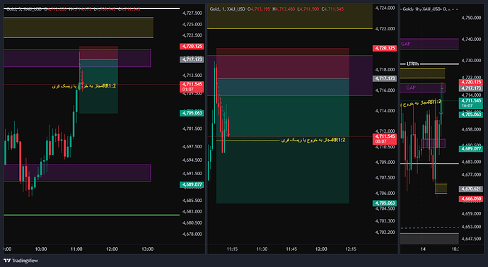488x267 pixels.
Task: Click red 4,720.125 stop label on middle chart
Action: pos(385,48)
